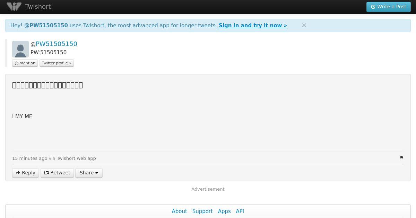Open the About footer link

click(x=179, y=211)
